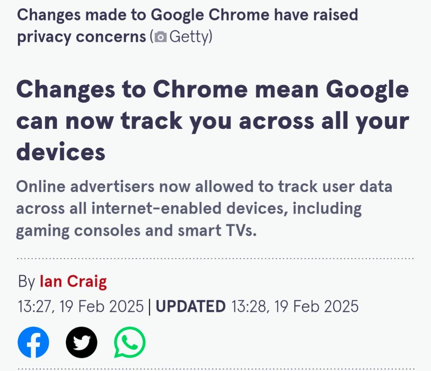The width and height of the screenshot is (431, 371).
Task: Click headline line 'Changes to Chrome mean Google'
Action: pyautogui.click(x=212, y=90)
